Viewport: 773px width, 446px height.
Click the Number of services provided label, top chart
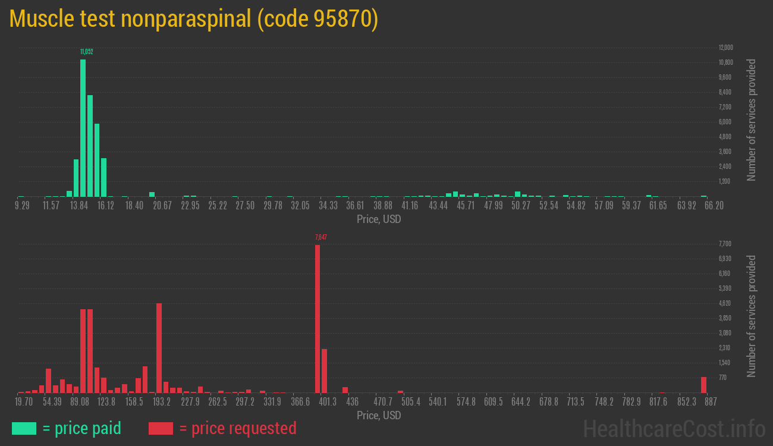click(x=751, y=117)
